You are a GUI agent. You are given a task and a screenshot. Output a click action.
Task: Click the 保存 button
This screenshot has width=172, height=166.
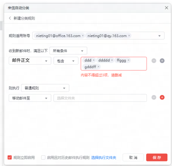point(157,157)
